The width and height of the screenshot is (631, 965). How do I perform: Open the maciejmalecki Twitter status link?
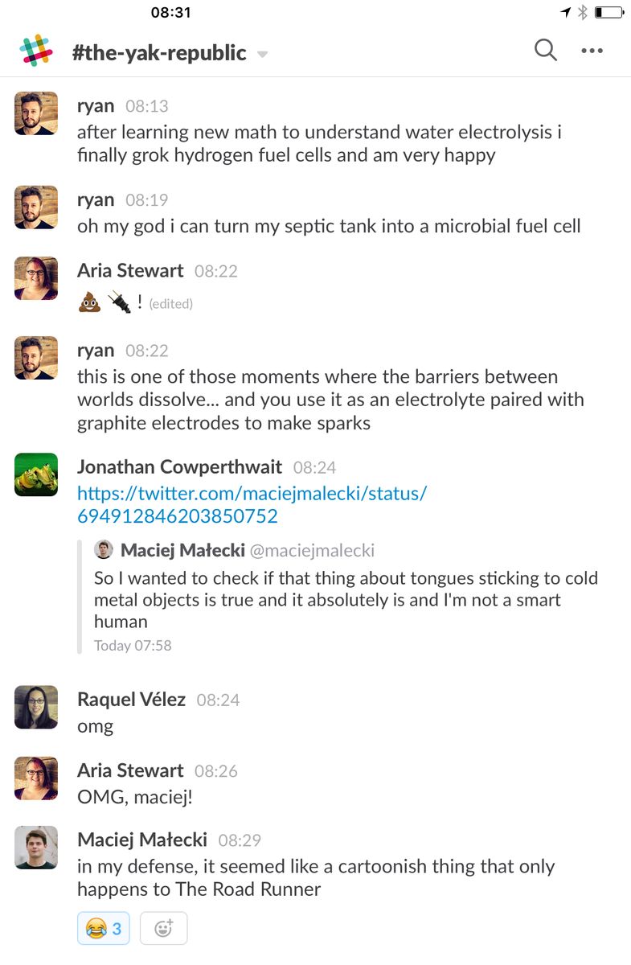coord(252,504)
